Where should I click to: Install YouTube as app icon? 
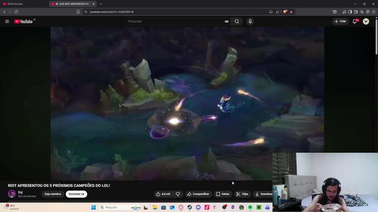point(271,12)
